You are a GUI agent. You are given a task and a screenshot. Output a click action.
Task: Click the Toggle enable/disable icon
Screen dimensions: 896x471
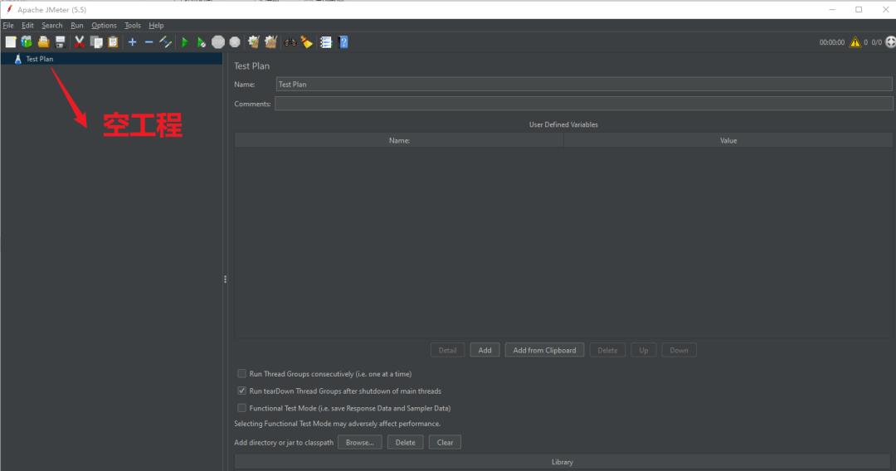pos(166,42)
